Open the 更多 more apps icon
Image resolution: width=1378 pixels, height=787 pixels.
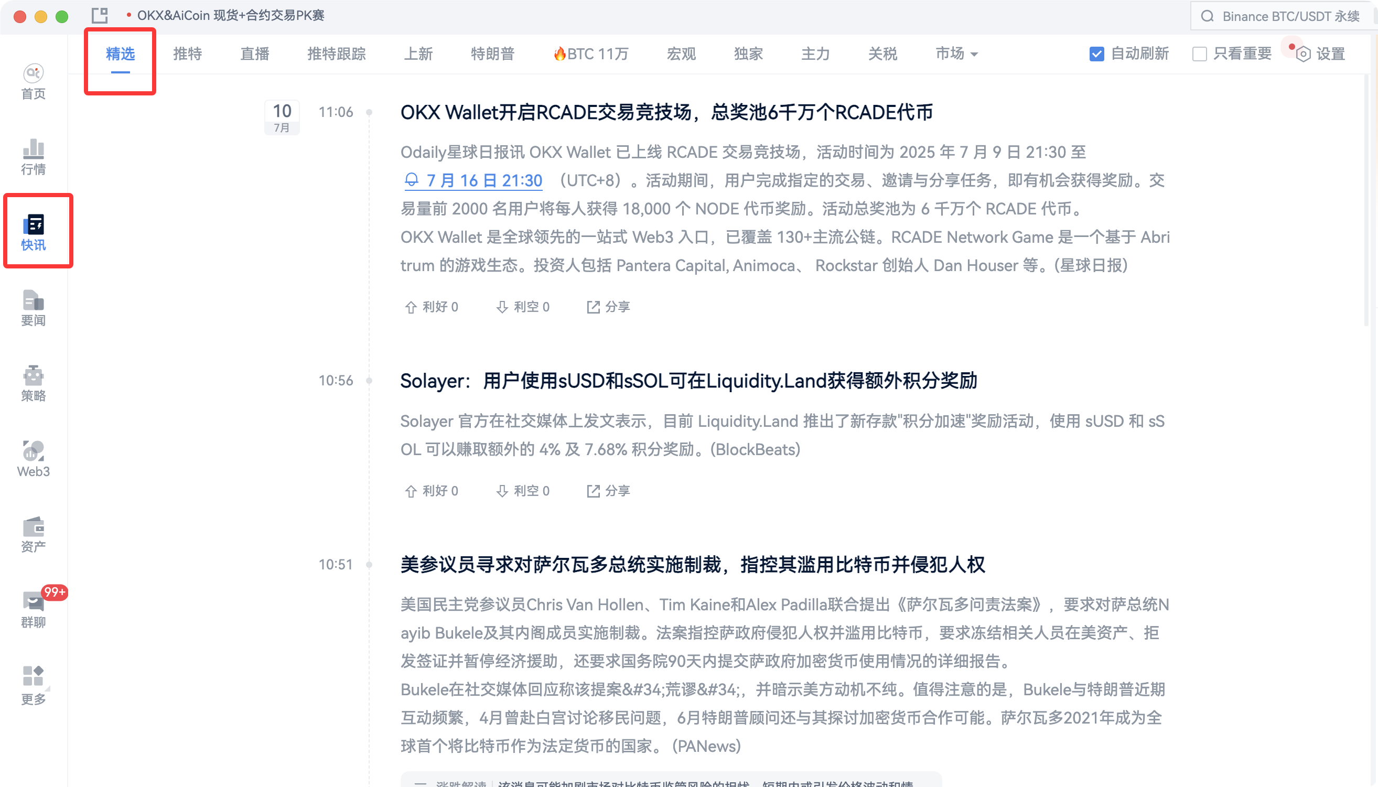34,686
